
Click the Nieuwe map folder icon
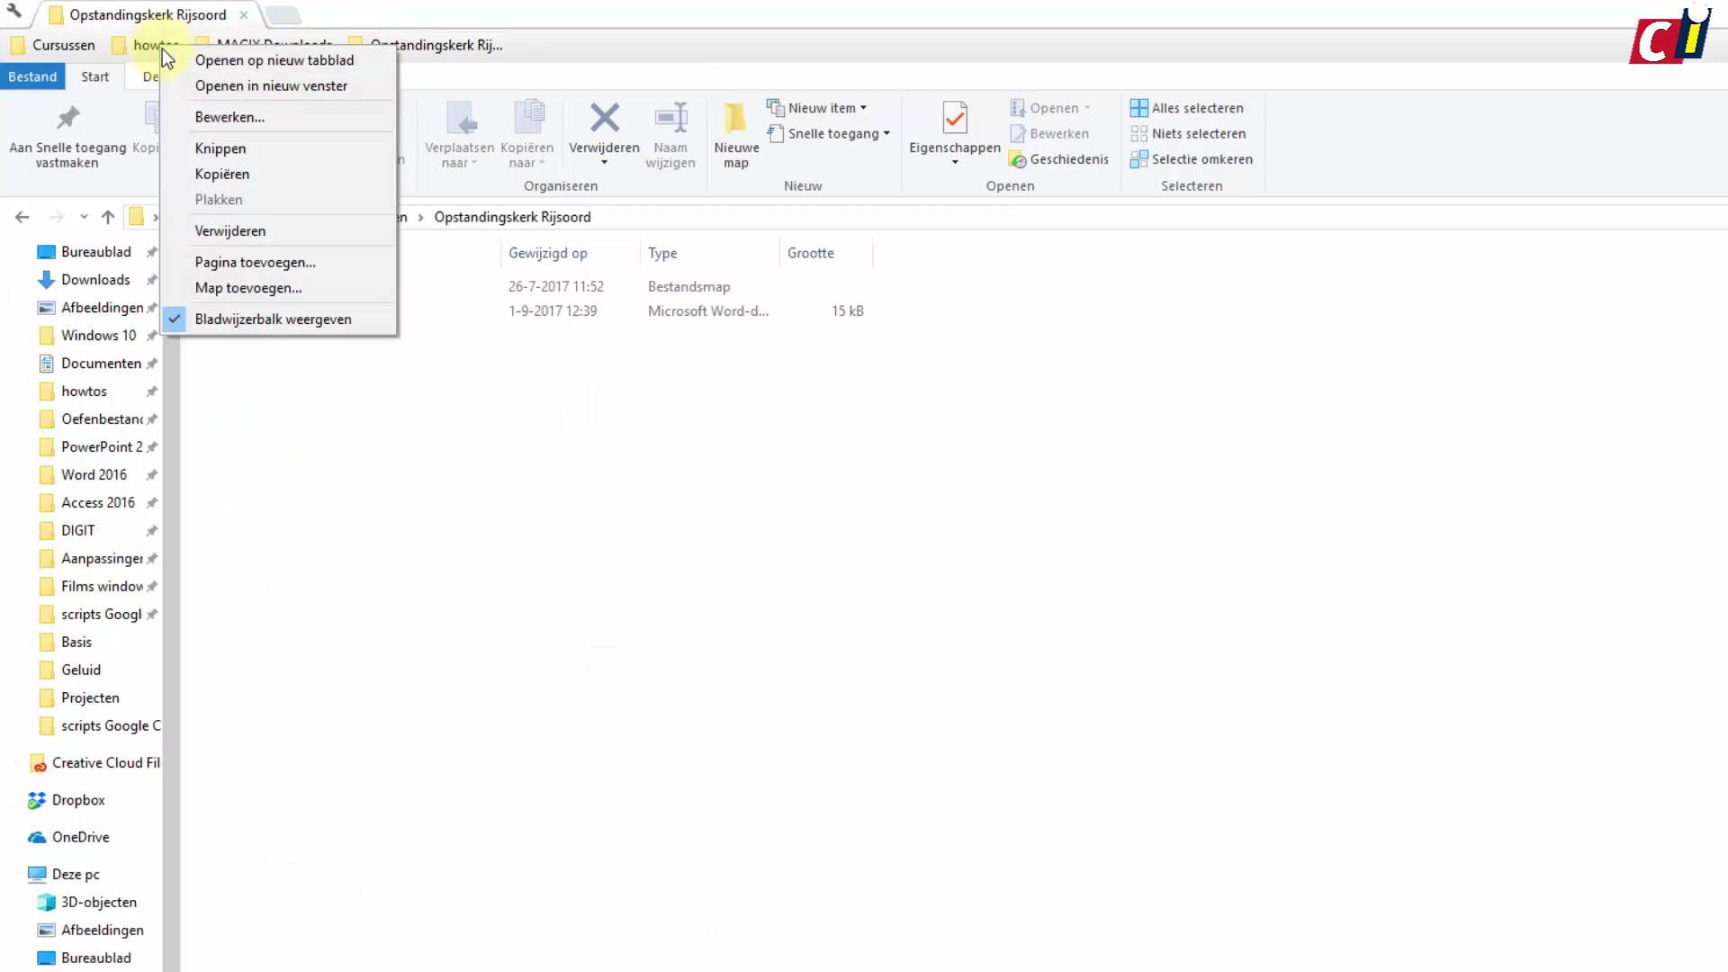(735, 118)
